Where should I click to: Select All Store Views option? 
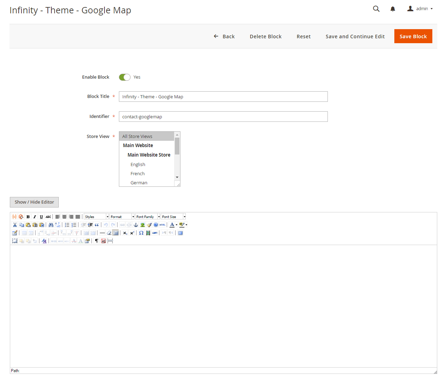[147, 136]
